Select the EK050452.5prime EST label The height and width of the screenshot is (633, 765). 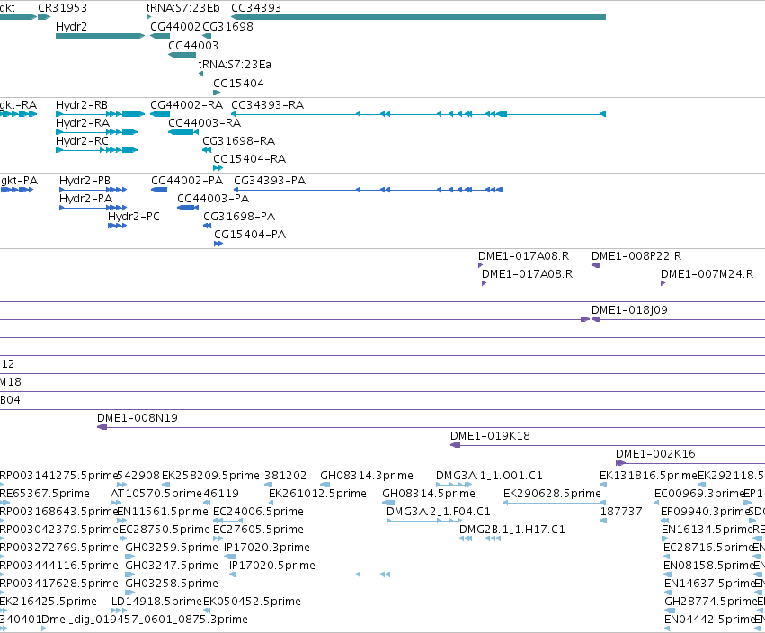point(252,602)
